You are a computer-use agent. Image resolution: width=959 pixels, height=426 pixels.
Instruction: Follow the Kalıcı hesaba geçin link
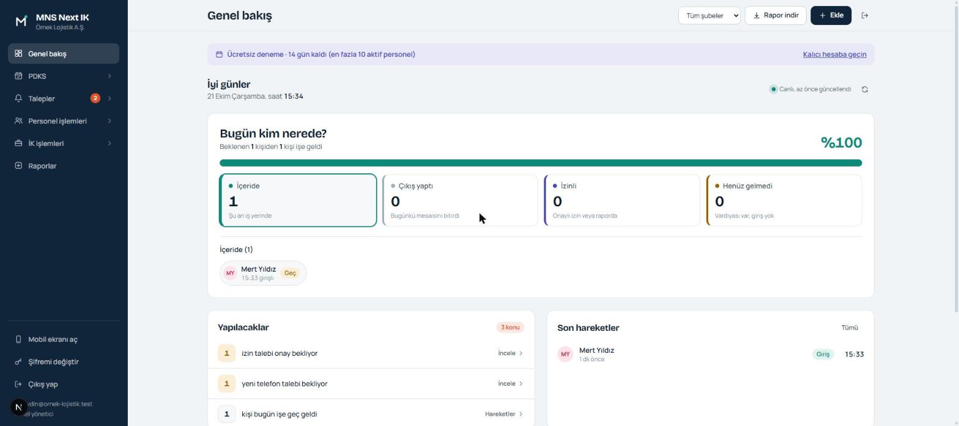click(x=834, y=54)
